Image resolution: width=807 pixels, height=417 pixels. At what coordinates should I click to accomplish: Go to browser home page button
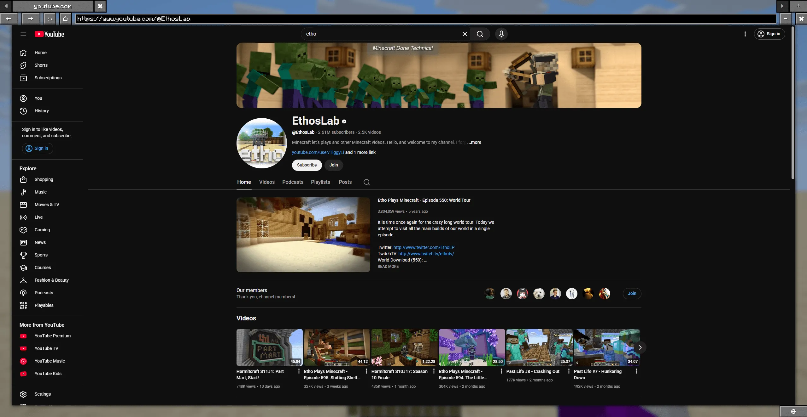pyautogui.click(x=65, y=19)
